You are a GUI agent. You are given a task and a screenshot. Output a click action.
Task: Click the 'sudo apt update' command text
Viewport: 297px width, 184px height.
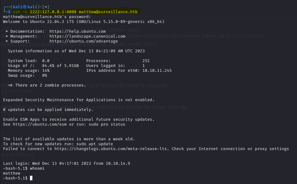pos(95,144)
